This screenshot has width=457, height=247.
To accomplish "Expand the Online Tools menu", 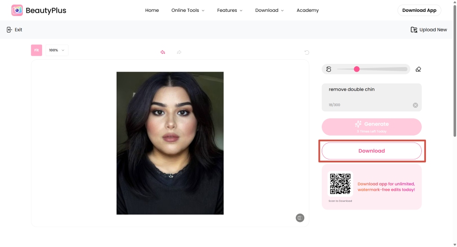I will coord(188,10).
